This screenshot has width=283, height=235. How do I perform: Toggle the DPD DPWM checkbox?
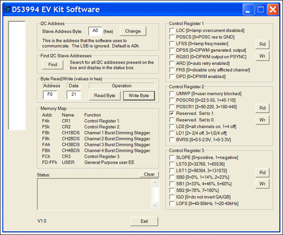172,76
